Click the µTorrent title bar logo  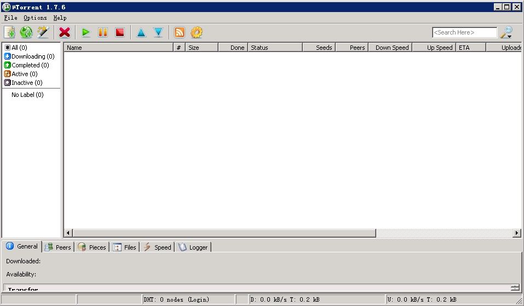pyautogui.click(x=7, y=7)
